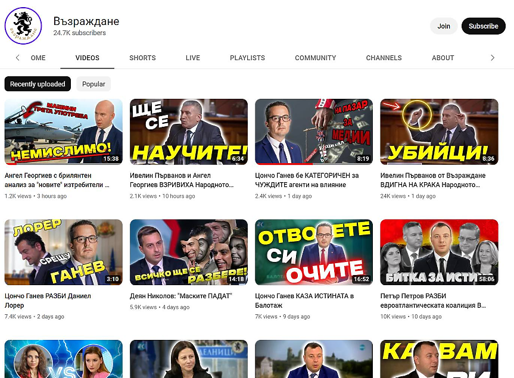
Task: Open the НЕМИСЛИМО! fighter jet video thumbnail
Action: point(64,132)
